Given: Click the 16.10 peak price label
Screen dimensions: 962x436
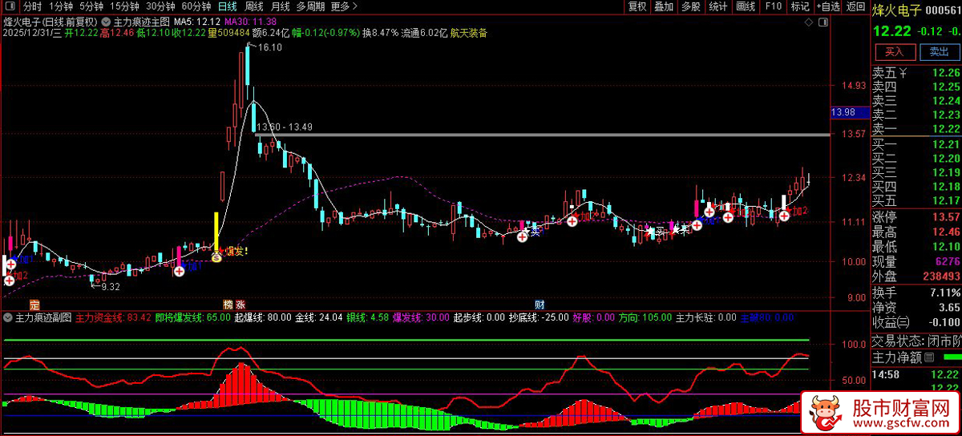Looking at the screenshot, I should pyautogui.click(x=269, y=48).
